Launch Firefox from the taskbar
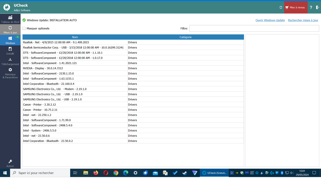This screenshot has width=321, height=178. [96, 173]
